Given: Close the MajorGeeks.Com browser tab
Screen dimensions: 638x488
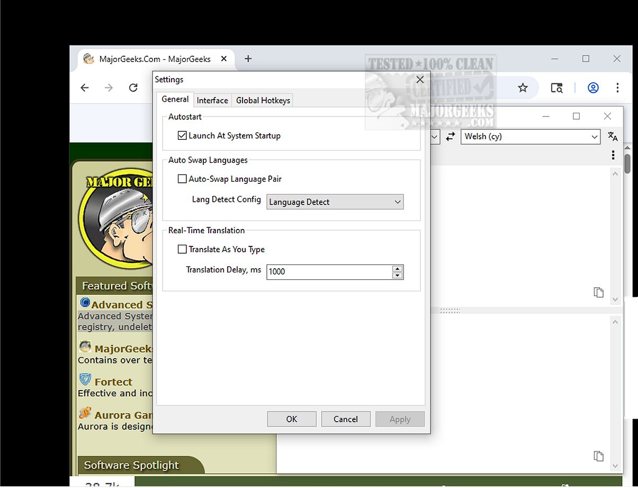Looking at the screenshot, I should click(x=224, y=59).
